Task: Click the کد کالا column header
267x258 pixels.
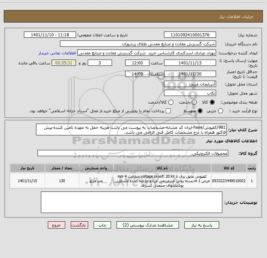Action: click(229, 168)
